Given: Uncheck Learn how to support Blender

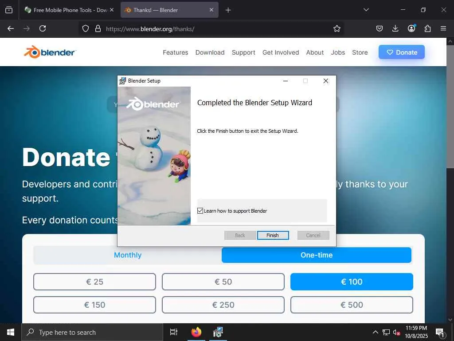Looking at the screenshot, I should click(200, 211).
